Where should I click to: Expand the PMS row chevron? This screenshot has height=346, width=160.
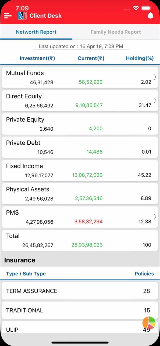[155, 217]
